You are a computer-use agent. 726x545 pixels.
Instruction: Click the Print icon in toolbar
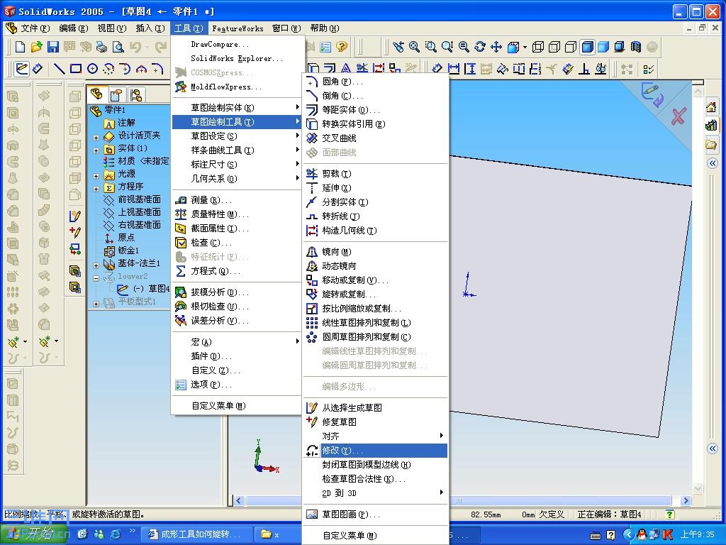(x=101, y=47)
